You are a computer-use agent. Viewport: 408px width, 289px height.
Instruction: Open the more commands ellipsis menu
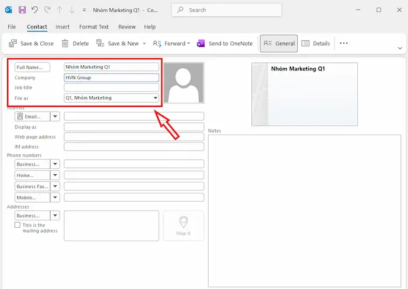tap(344, 44)
